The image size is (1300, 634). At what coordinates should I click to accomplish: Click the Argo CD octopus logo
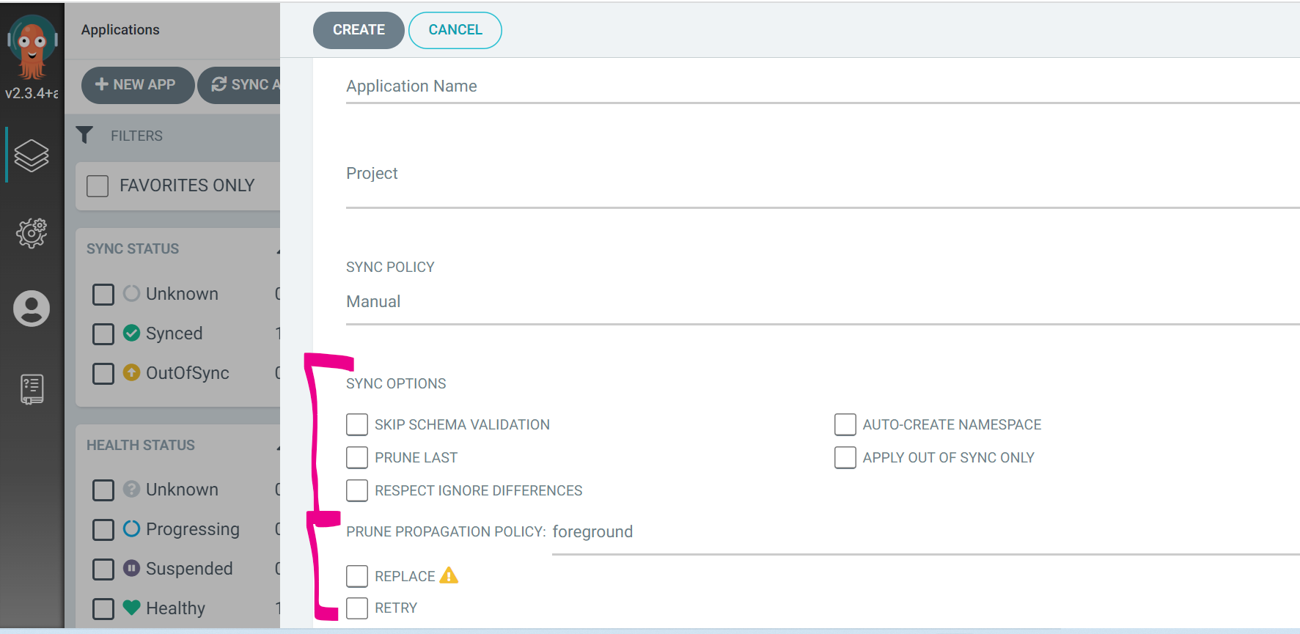click(x=32, y=48)
